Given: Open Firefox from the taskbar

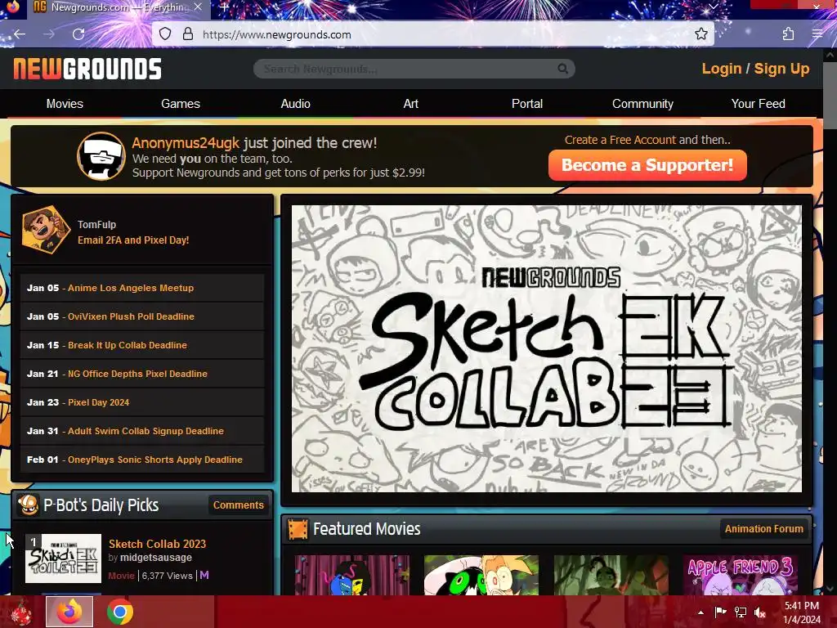Looking at the screenshot, I should pos(69,612).
